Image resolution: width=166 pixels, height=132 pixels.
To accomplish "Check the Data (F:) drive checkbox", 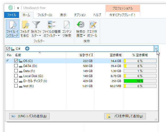I will pos(16,71).
